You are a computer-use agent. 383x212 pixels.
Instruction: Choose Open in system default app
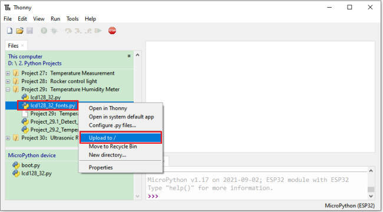click(x=121, y=117)
